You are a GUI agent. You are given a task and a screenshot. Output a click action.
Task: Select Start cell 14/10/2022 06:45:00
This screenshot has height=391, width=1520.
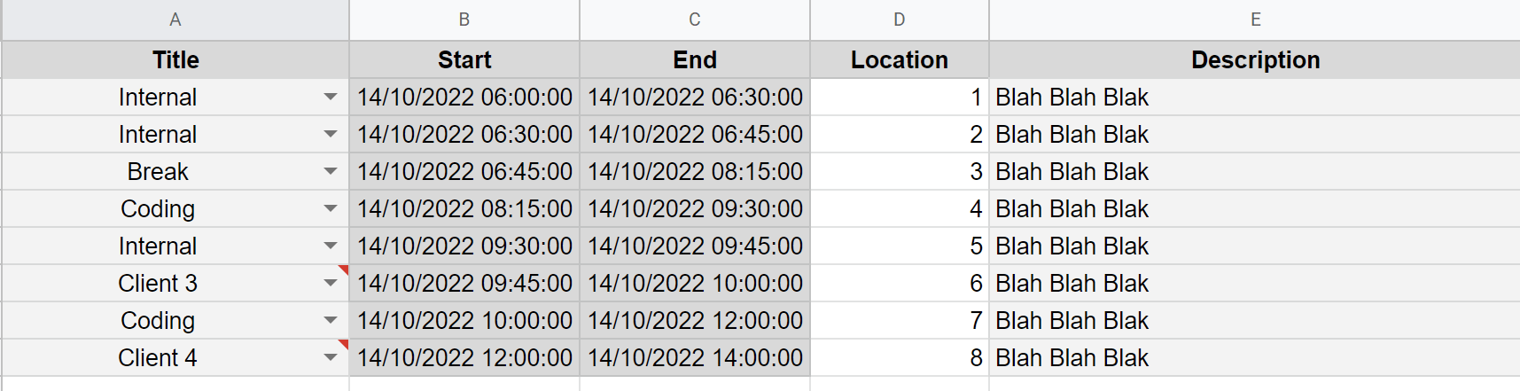coord(464,171)
